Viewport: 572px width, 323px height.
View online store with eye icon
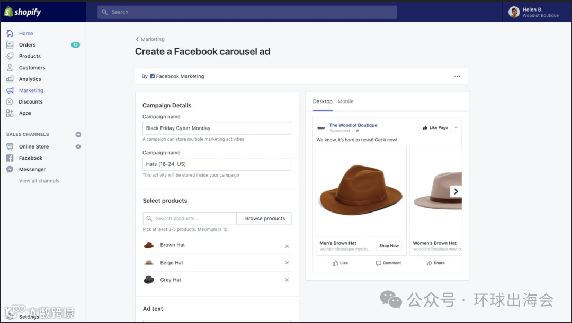[x=78, y=146]
